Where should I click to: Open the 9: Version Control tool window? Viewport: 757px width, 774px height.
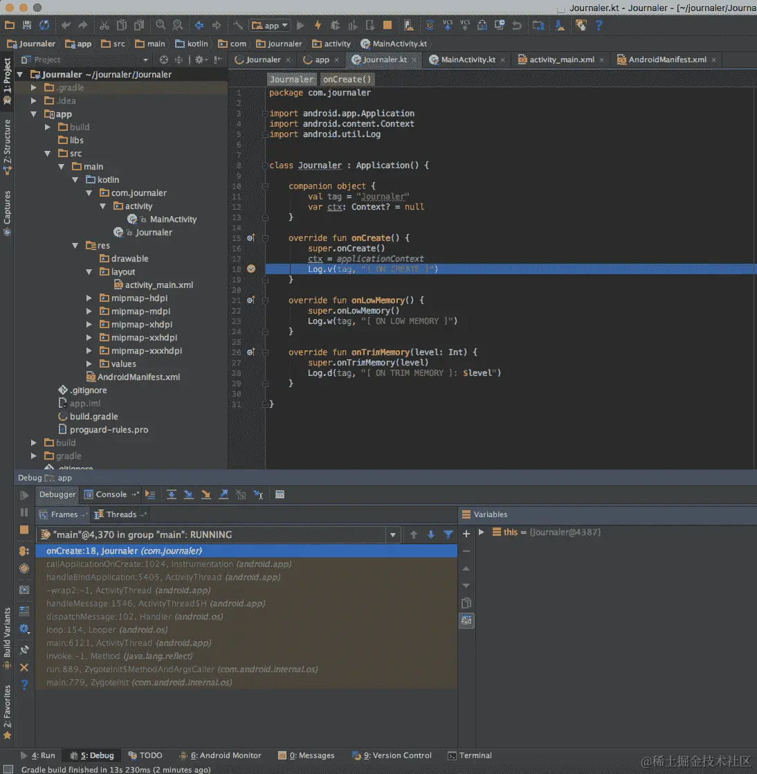(x=392, y=755)
